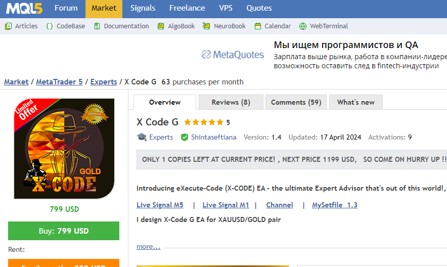
Task: Click the green verified shield icon
Action: (x=185, y=138)
